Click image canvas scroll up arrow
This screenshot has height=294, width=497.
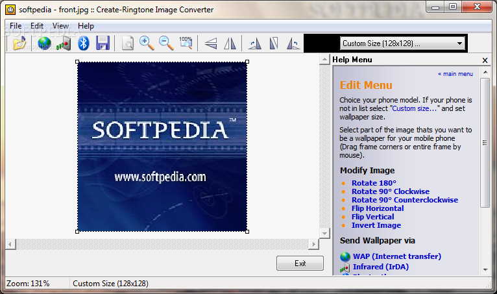(324, 59)
